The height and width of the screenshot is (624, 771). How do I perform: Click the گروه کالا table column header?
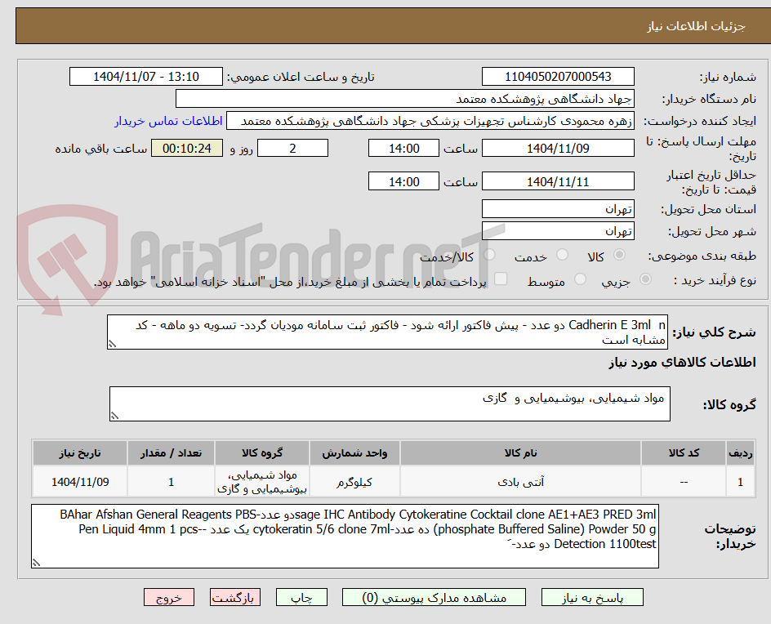[262, 452]
